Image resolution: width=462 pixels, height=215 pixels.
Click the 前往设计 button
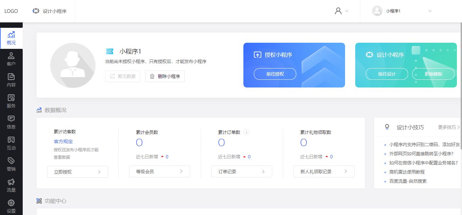pyautogui.click(x=387, y=74)
